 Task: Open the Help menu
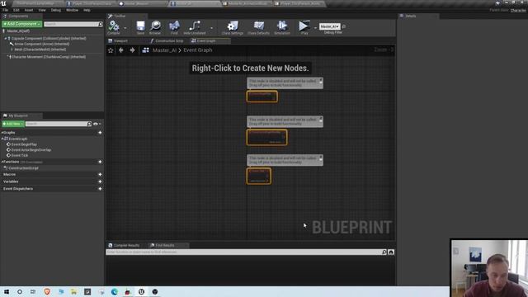pos(87,10)
